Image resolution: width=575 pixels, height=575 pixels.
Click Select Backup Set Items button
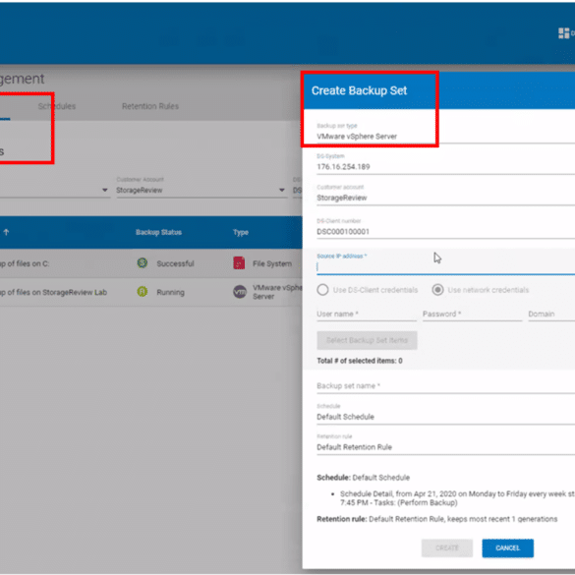(x=367, y=340)
